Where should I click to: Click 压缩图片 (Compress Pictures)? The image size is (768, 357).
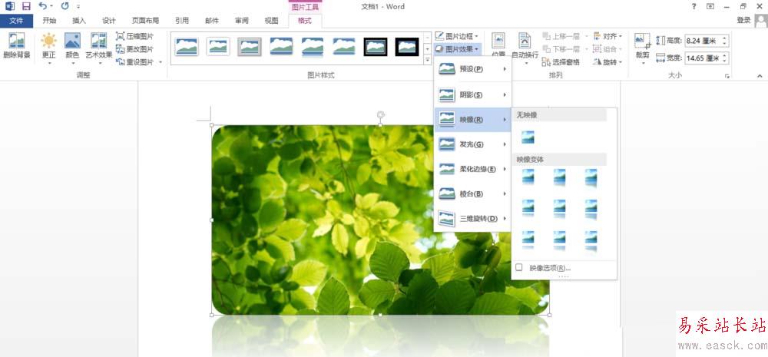134,36
